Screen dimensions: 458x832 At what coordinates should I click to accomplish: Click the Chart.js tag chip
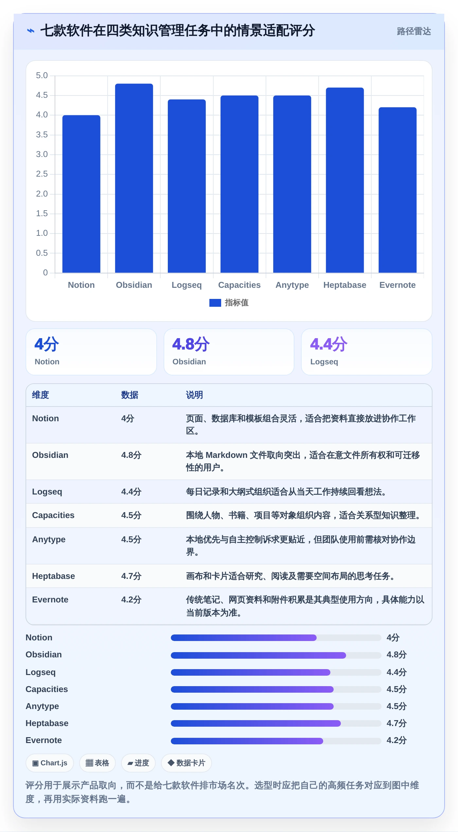tap(50, 763)
